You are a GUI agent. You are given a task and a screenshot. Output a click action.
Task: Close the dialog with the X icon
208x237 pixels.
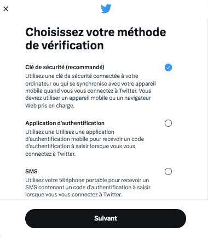(6, 9)
